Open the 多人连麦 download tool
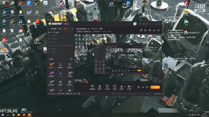 click(x=60, y=74)
